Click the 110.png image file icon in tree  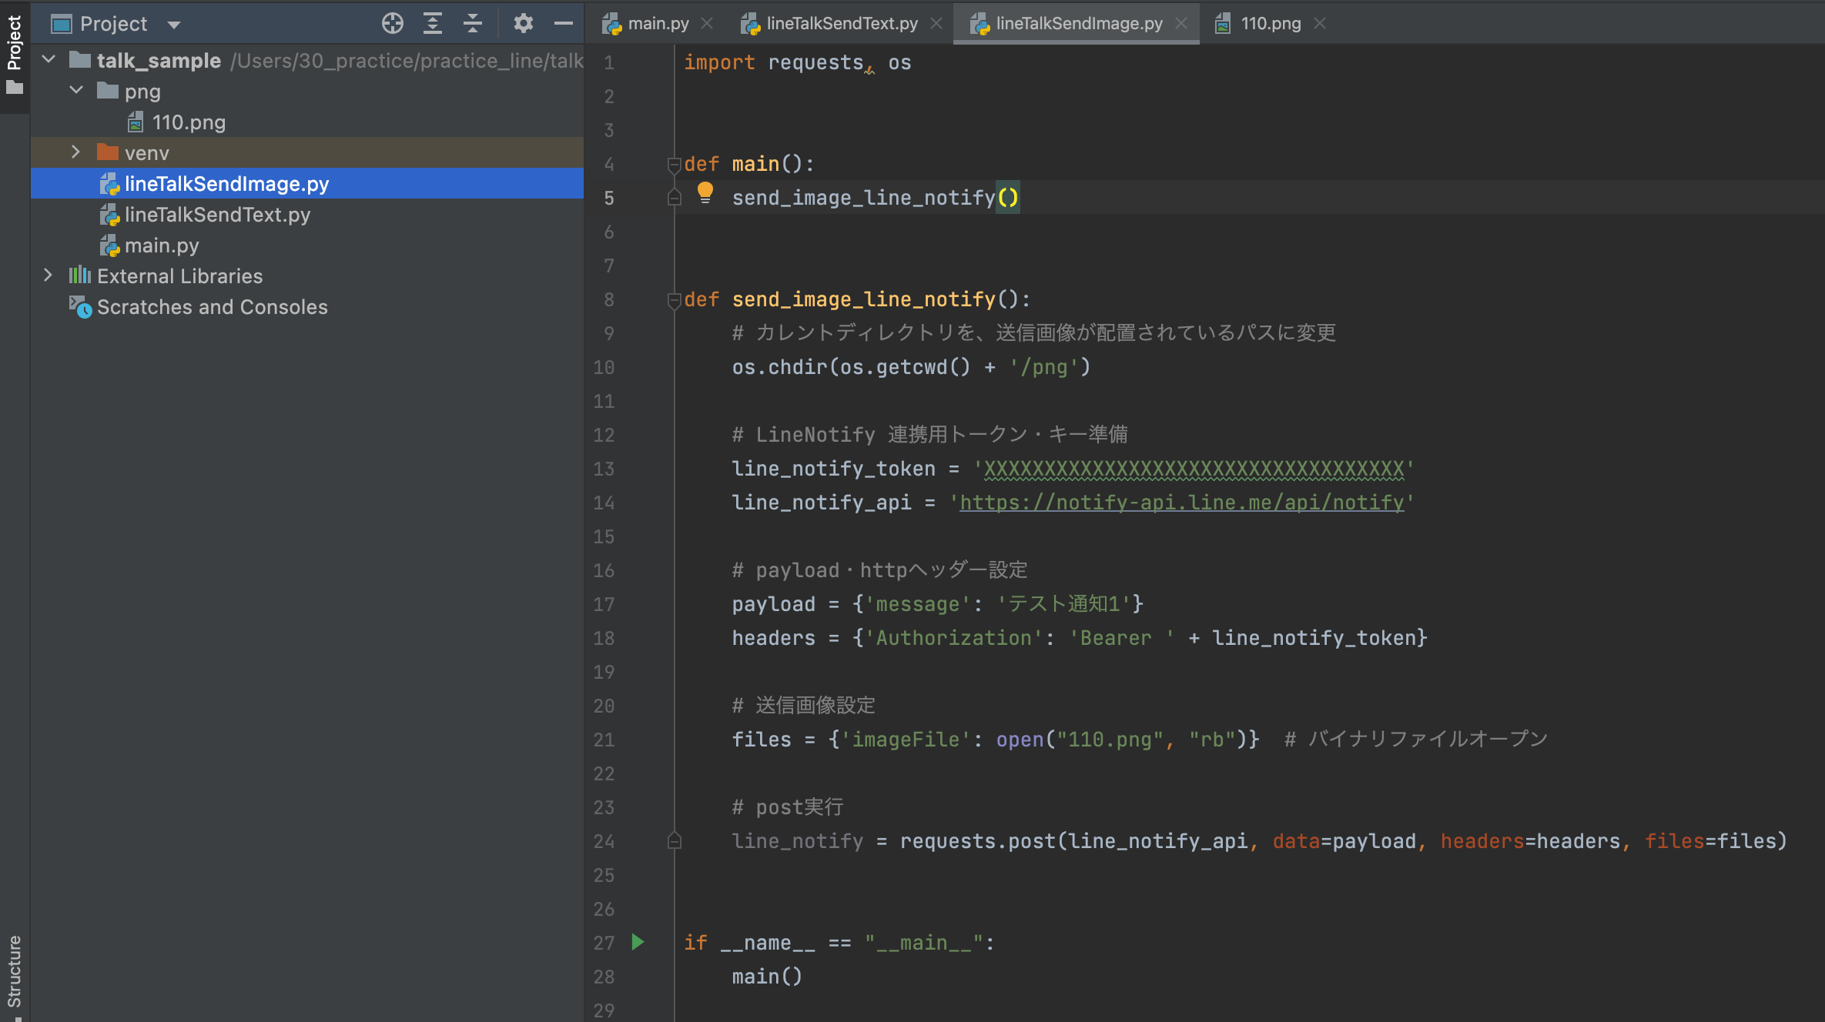pyautogui.click(x=136, y=122)
